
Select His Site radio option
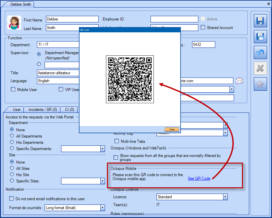click(x=12, y=174)
